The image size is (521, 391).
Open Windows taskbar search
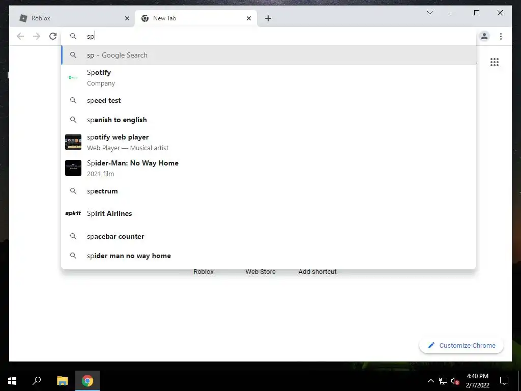tap(37, 381)
